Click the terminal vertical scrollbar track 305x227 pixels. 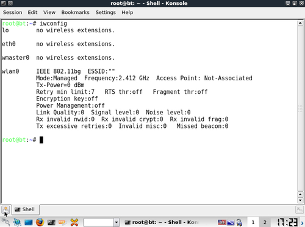[300, 108]
